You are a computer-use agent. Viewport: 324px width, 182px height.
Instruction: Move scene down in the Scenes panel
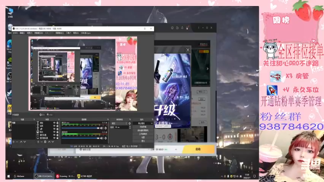[25, 142]
